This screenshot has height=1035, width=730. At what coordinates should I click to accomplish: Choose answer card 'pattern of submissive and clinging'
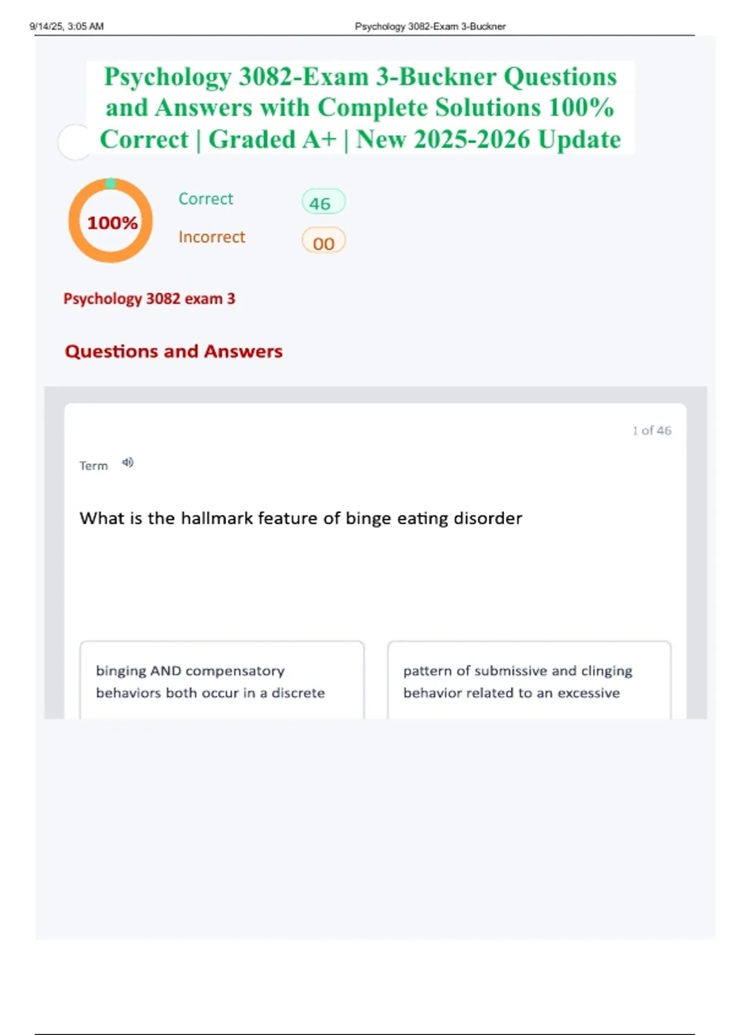(529, 680)
